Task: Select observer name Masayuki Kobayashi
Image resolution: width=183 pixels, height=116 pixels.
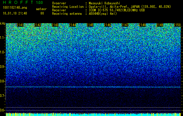Action: coord(104,3)
